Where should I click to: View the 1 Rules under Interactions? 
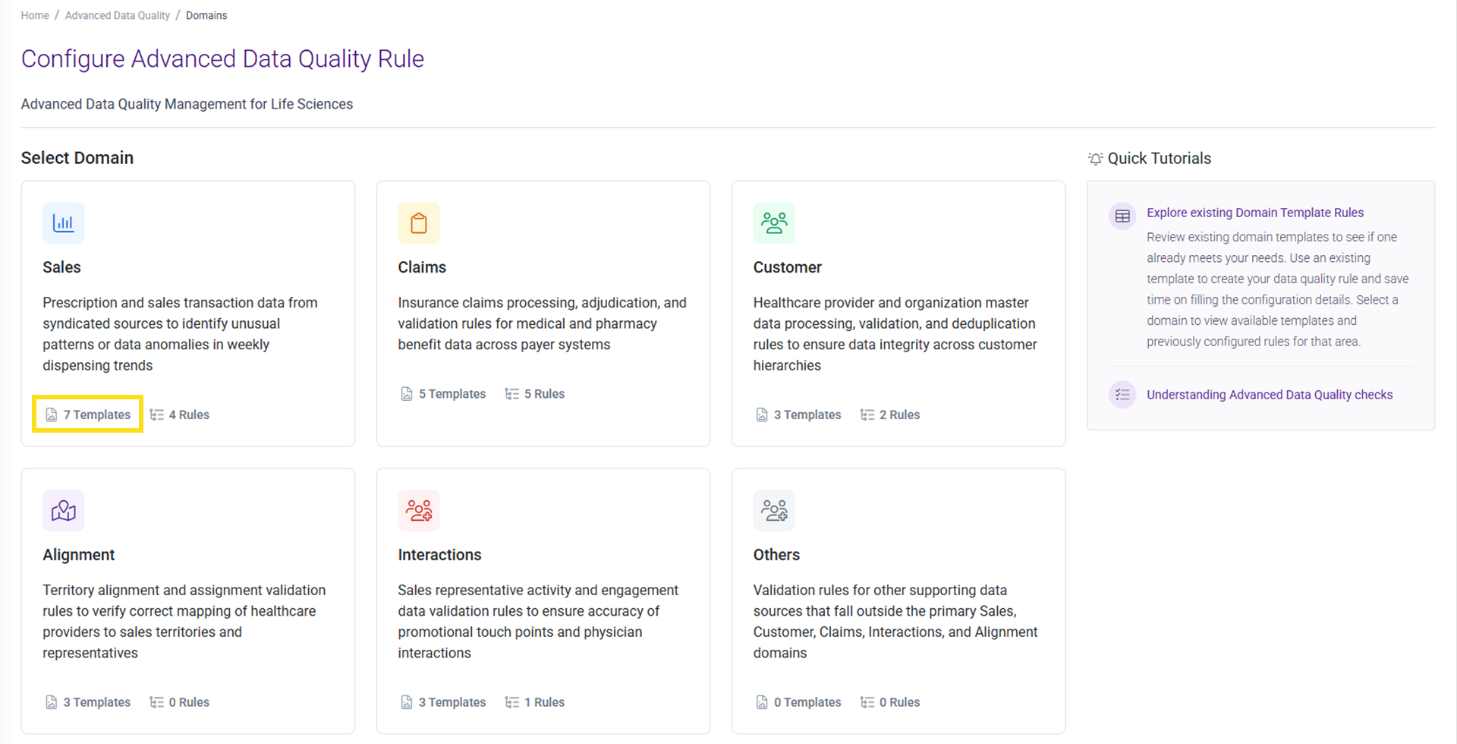click(x=535, y=702)
